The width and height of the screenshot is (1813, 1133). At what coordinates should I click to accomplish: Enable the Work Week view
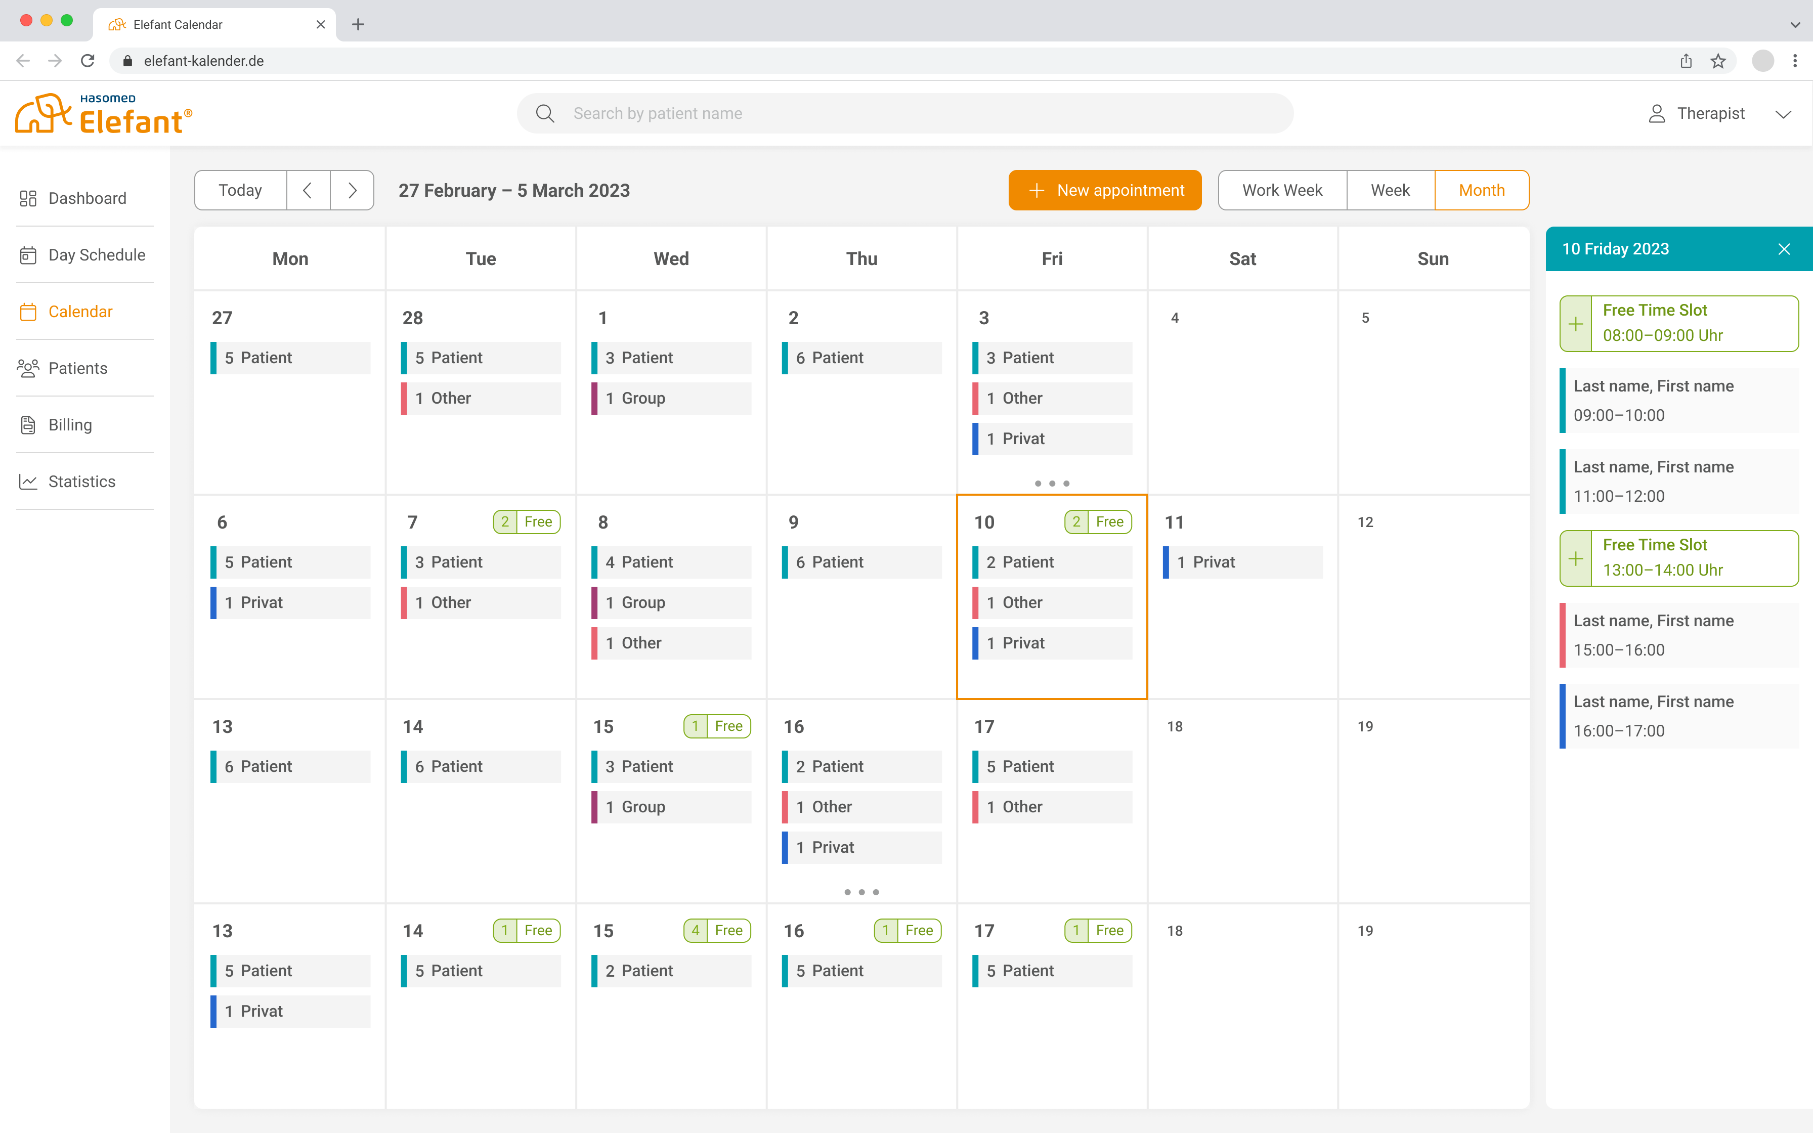[x=1282, y=190]
